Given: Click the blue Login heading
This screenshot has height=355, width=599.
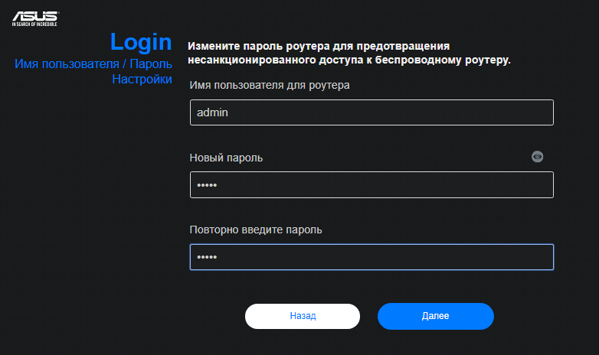Looking at the screenshot, I should coord(141,41).
